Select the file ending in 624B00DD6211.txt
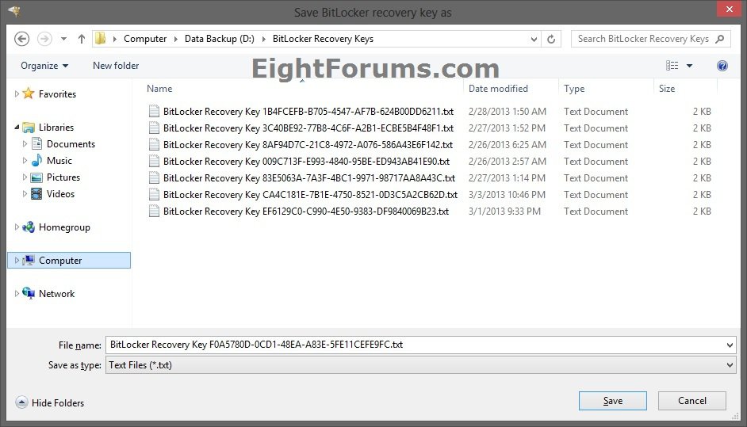The height and width of the screenshot is (427, 747). point(308,112)
